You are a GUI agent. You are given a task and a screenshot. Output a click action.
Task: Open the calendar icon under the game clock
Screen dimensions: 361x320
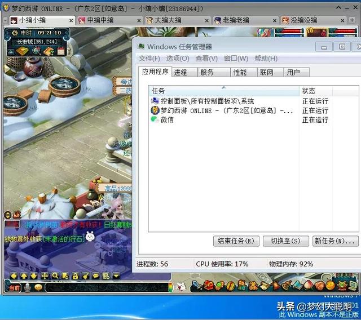click(x=61, y=51)
